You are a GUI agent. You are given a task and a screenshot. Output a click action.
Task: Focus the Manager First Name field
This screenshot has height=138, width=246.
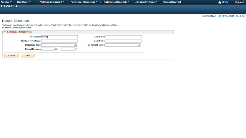(x=59, y=41)
